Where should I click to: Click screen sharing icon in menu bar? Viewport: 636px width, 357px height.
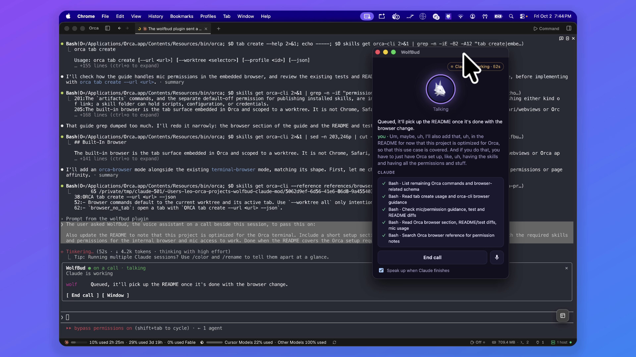tap(367, 16)
